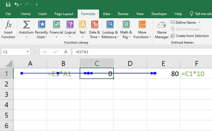Open the Undo history dropdown arrow
This screenshot has width=212, height=131.
point(21,5)
